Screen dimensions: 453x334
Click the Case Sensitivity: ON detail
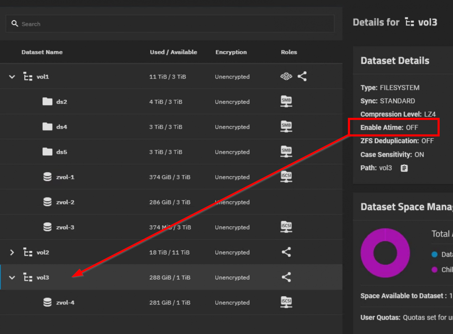[392, 154]
